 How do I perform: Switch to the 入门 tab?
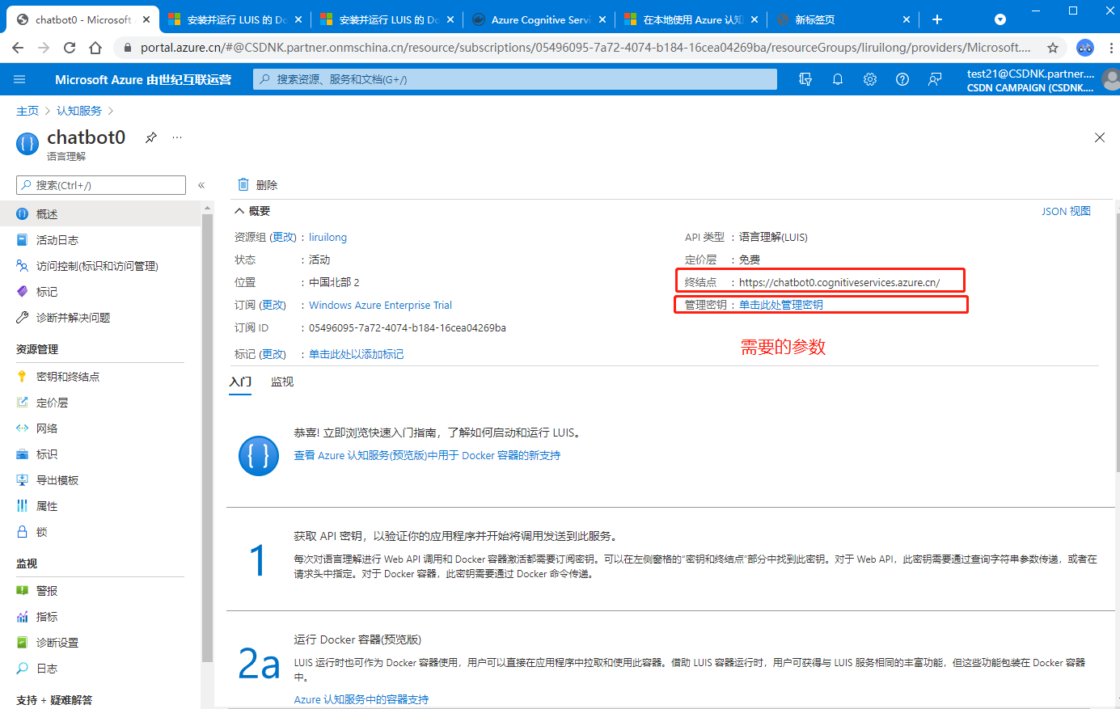pos(240,382)
